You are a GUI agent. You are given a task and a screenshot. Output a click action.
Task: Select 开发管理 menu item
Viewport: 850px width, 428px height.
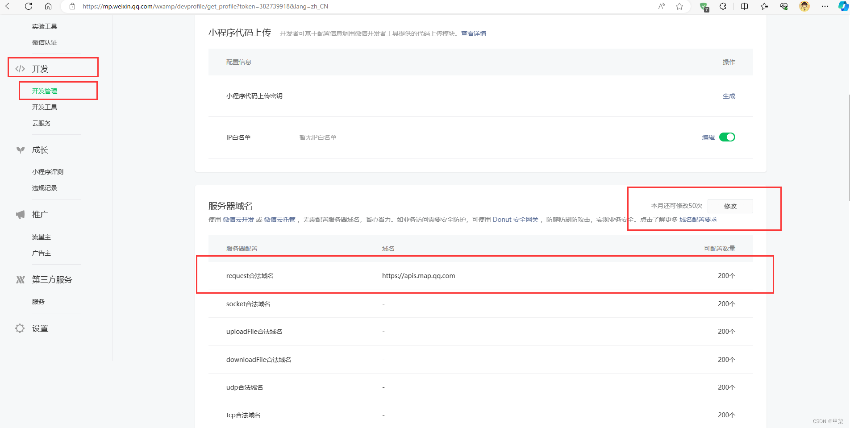click(x=45, y=91)
